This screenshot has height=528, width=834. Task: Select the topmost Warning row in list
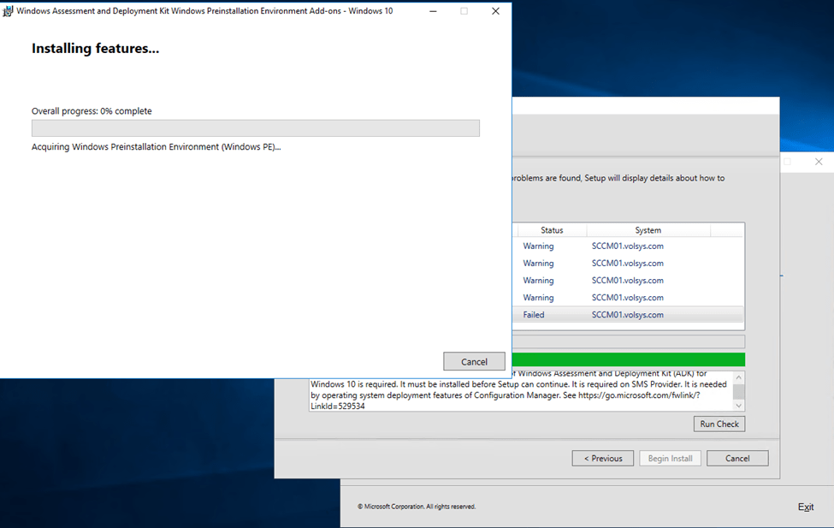[538, 246]
